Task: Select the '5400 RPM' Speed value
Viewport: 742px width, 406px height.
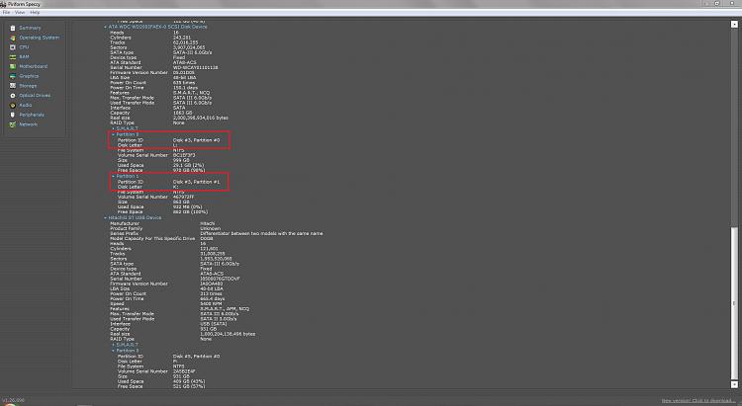Action: coord(210,304)
